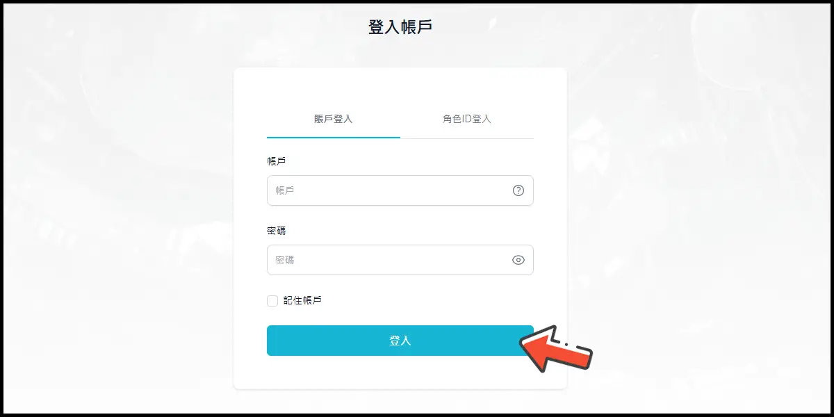
Task: Click the 登入帳戶 page heading
Action: click(x=400, y=28)
